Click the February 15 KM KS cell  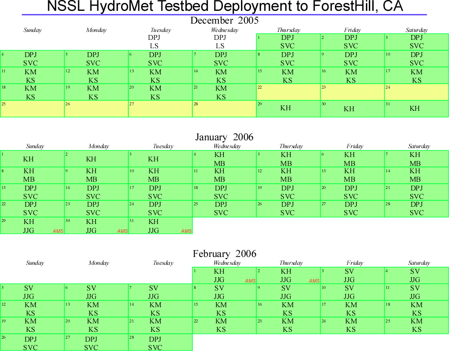pos(224,309)
